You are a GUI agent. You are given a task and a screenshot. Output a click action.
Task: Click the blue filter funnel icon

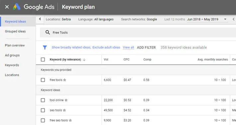point(45,48)
